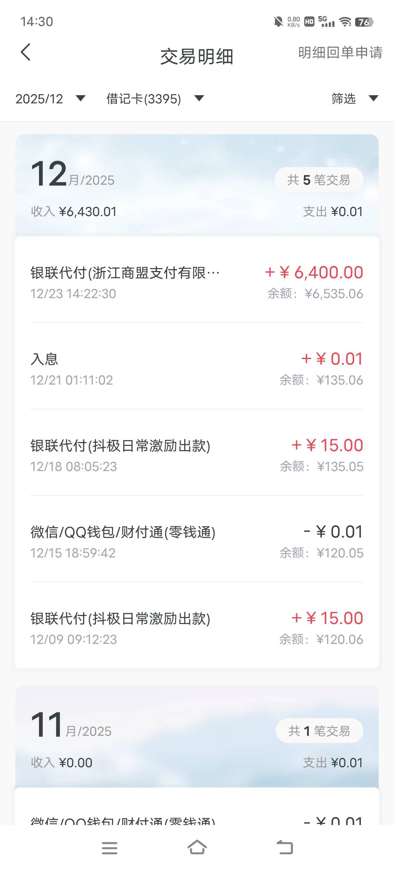Tap the 共 5 笔交易 badge
This screenshot has width=394, height=871.
(x=318, y=179)
